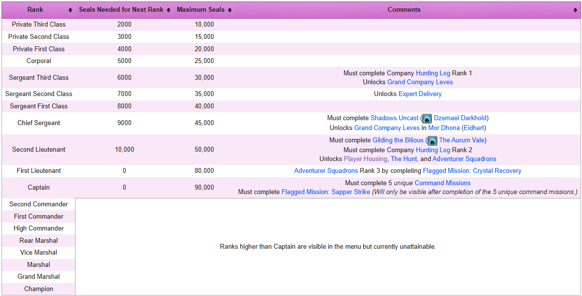The height and width of the screenshot is (296, 582).
Task: Open the Expert Delivery link
Action: click(x=420, y=94)
